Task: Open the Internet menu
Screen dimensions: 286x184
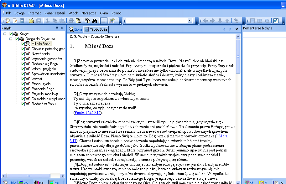Action: coord(34,13)
